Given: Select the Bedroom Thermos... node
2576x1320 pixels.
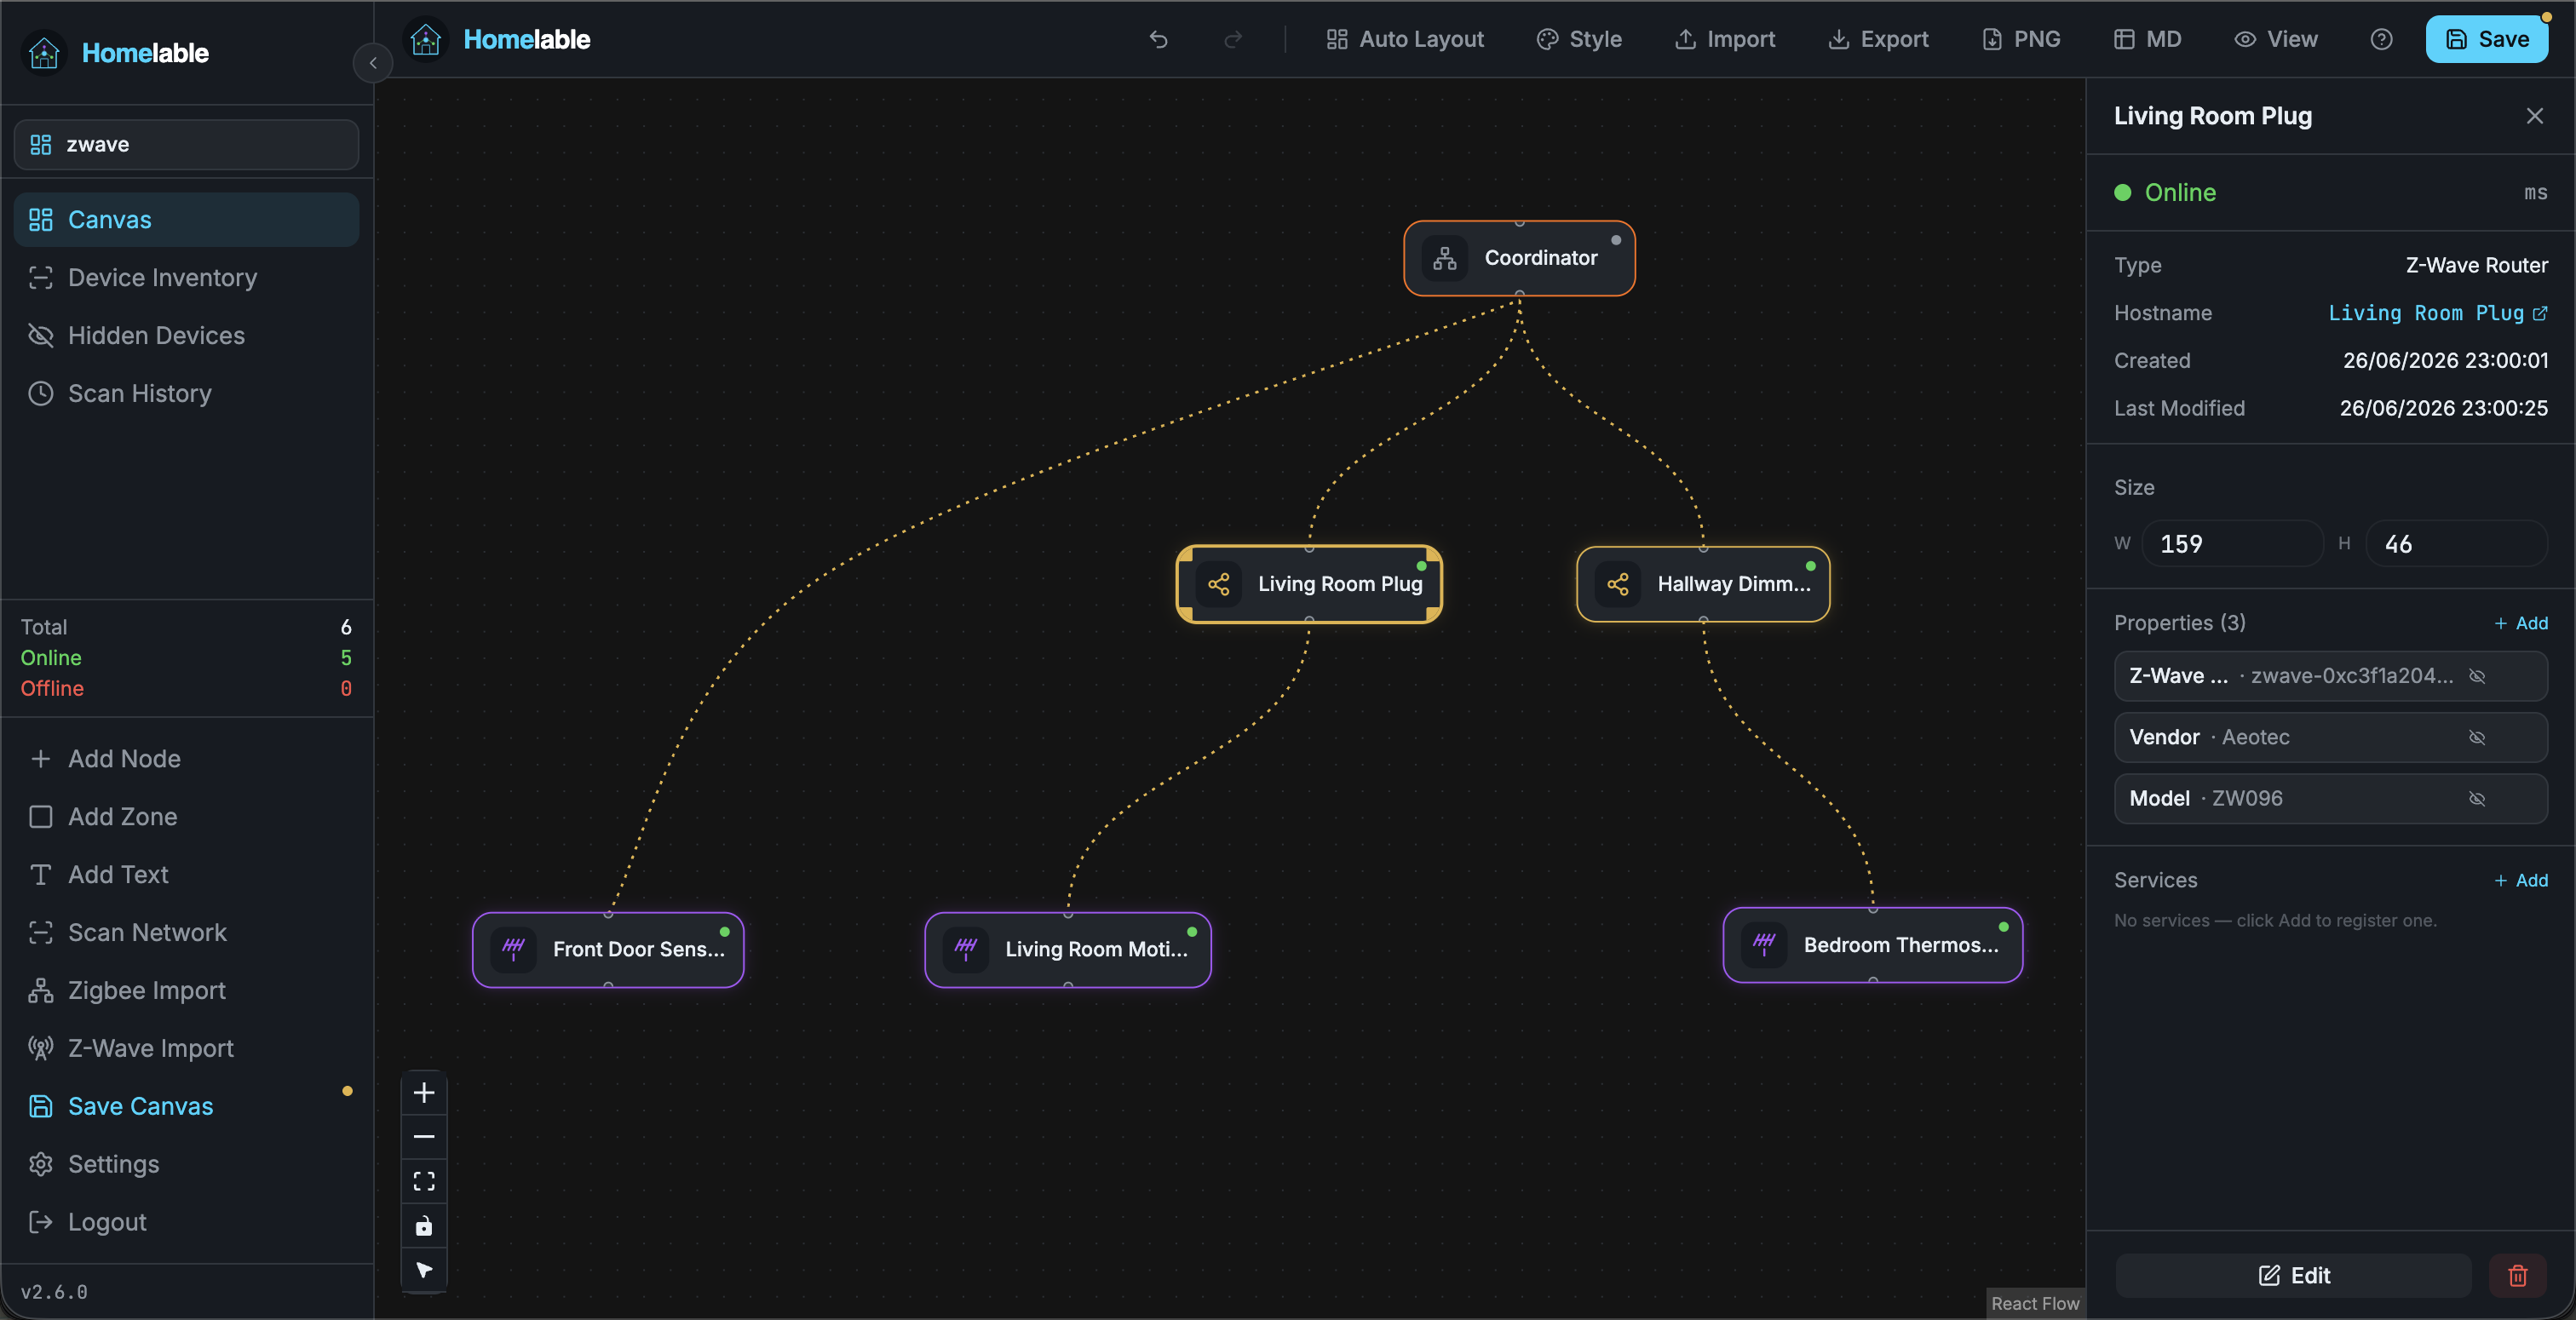Looking at the screenshot, I should tap(1873, 945).
